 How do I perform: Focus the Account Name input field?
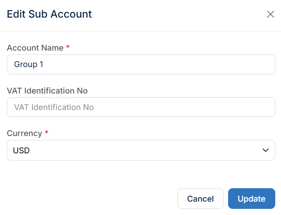[x=141, y=64]
